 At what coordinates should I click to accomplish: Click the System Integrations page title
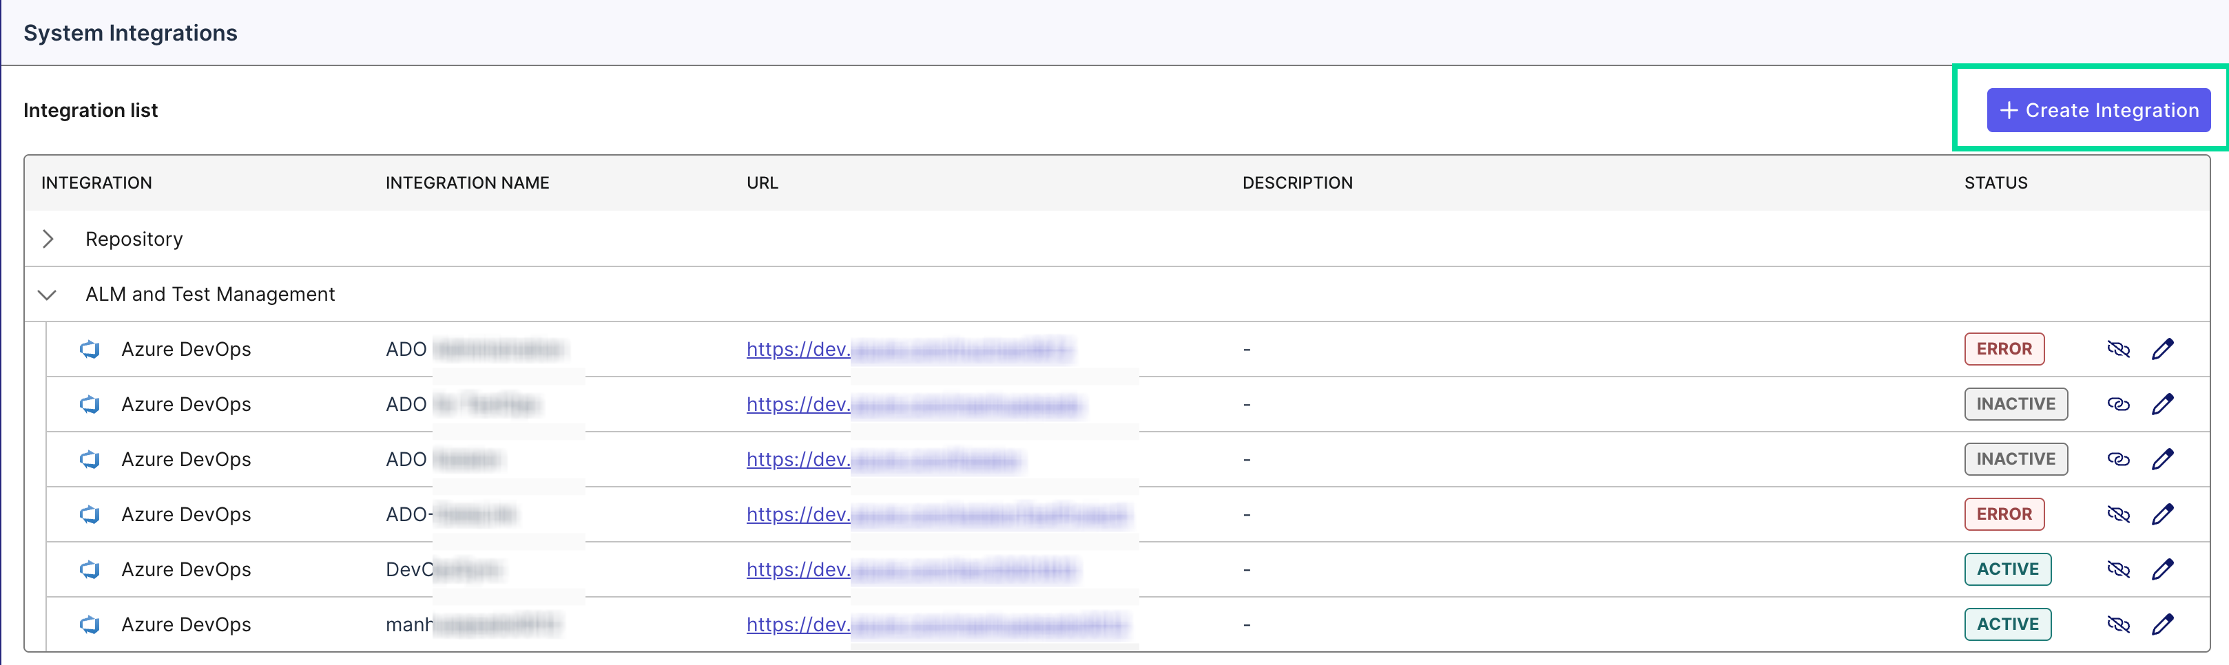point(131,33)
